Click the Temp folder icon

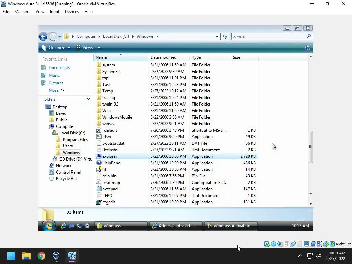pyautogui.click(x=99, y=91)
